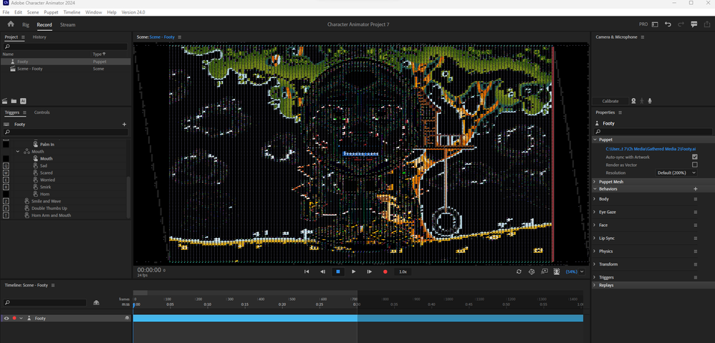Open the Project panel menu icon
This screenshot has width=715, height=343.
click(23, 37)
